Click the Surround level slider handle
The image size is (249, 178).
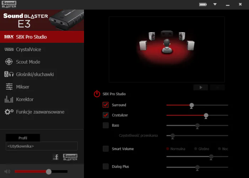point(192,106)
